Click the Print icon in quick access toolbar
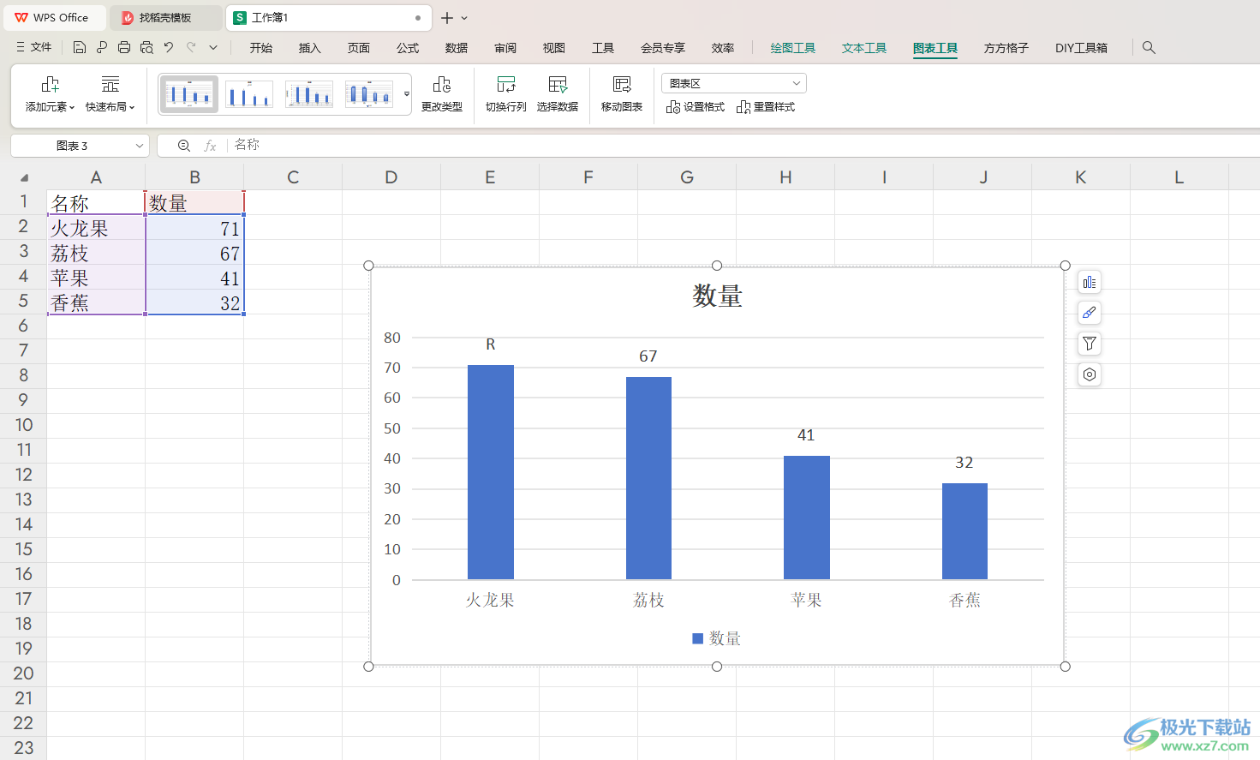 point(124,48)
